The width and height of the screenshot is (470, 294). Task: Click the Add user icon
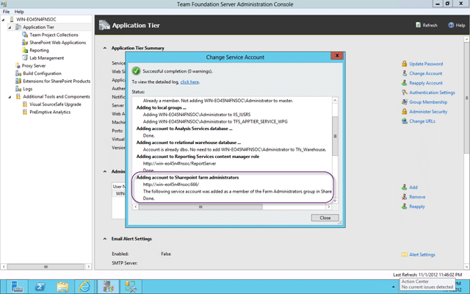(405, 187)
